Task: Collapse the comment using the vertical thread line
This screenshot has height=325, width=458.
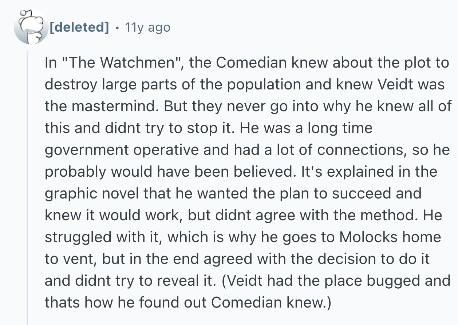Action: click(x=28, y=182)
